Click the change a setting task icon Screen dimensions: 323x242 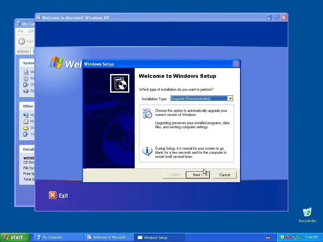click(x=26, y=84)
